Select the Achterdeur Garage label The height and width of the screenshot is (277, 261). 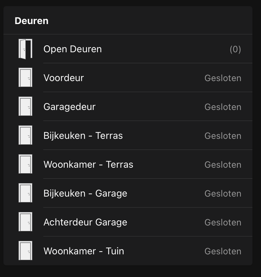coord(85,222)
